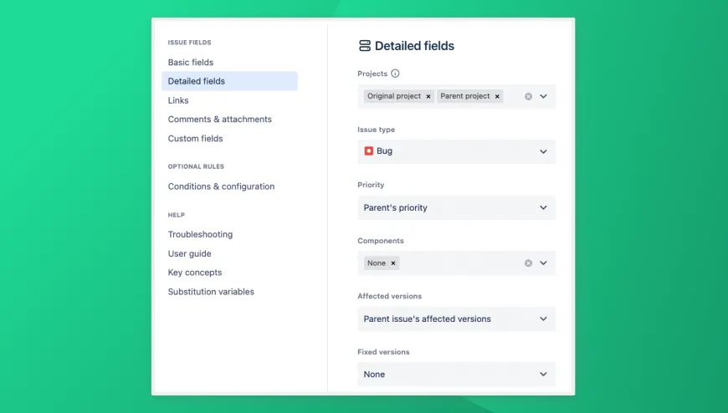This screenshot has height=413, width=728.
Task: Open the Troubleshooting help link
Action: click(200, 235)
